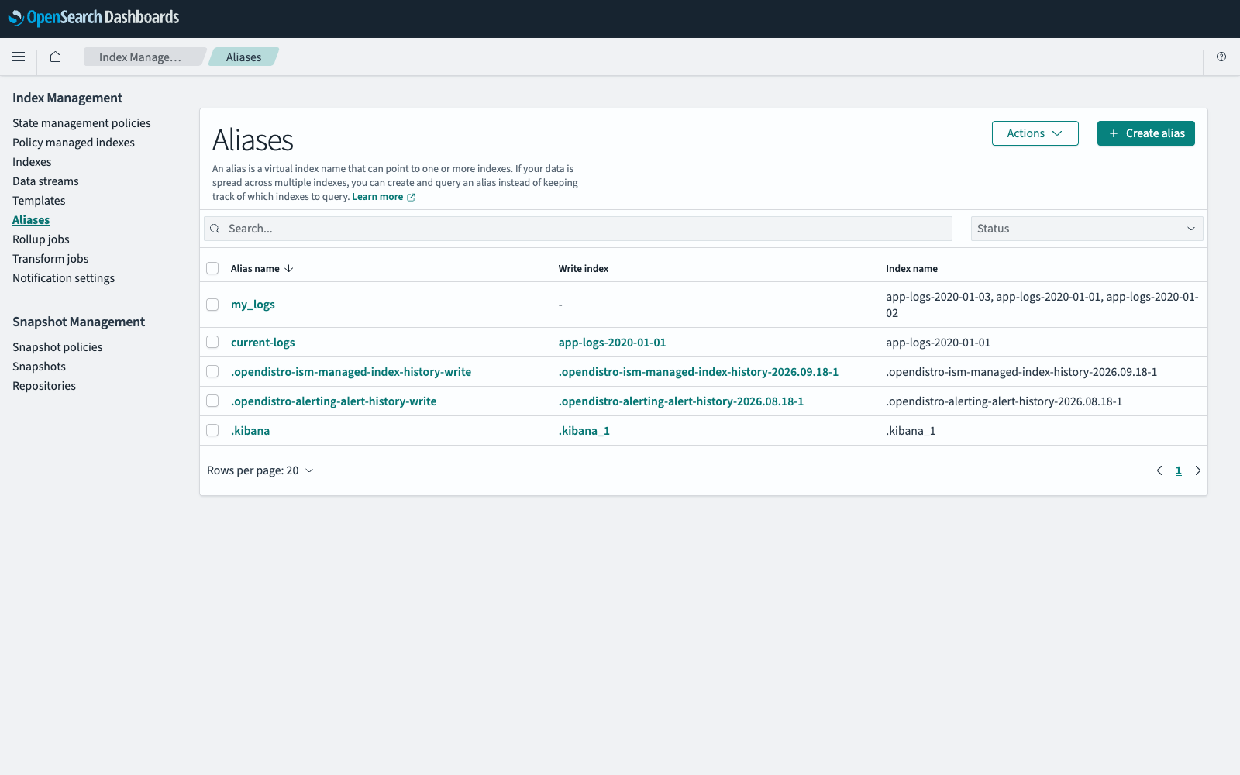Go to Indexes in sidebar
This screenshot has height=775, width=1240.
(x=32, y=162)
